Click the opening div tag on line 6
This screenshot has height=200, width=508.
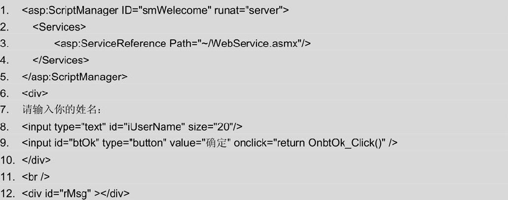(x=35, y=93)
